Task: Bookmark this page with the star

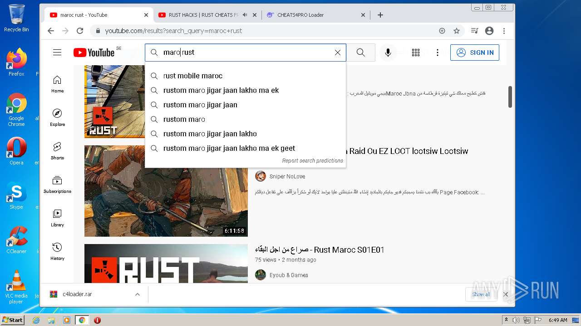Action: coord(457,31)
